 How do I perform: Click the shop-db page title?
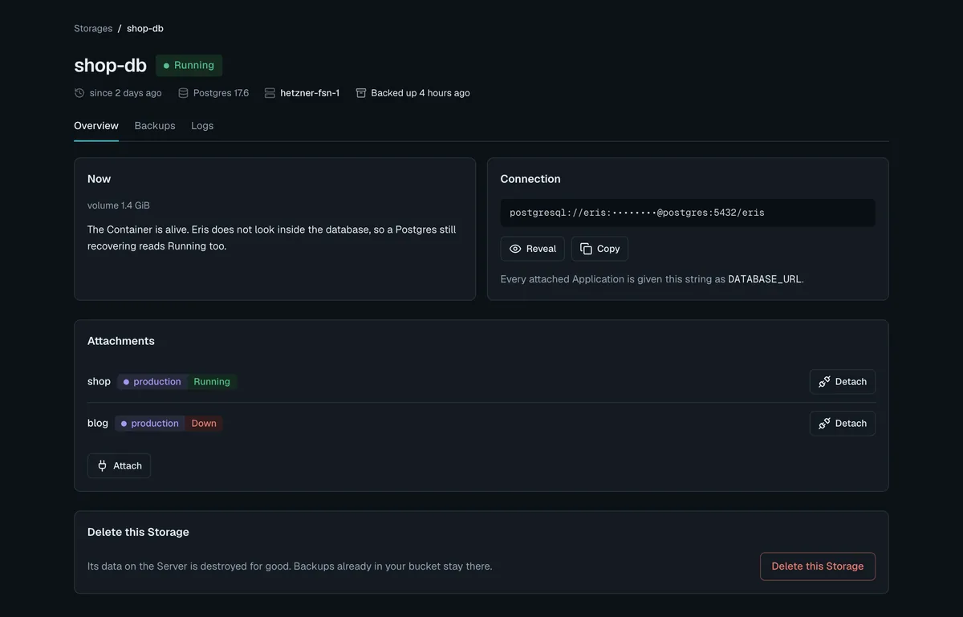111,65
